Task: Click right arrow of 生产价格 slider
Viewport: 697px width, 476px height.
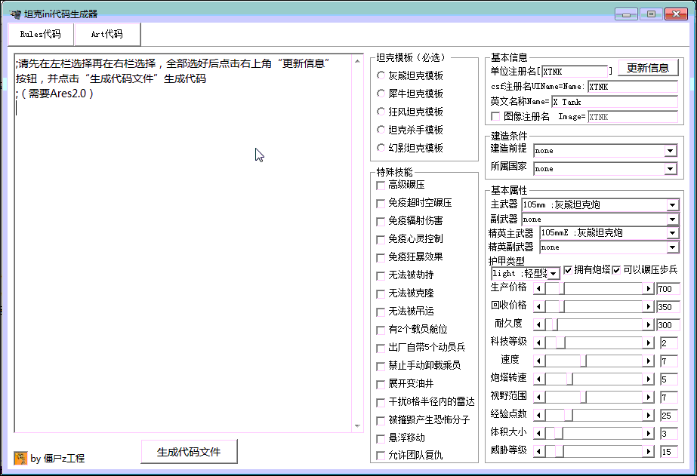Action: pos(648,289)
